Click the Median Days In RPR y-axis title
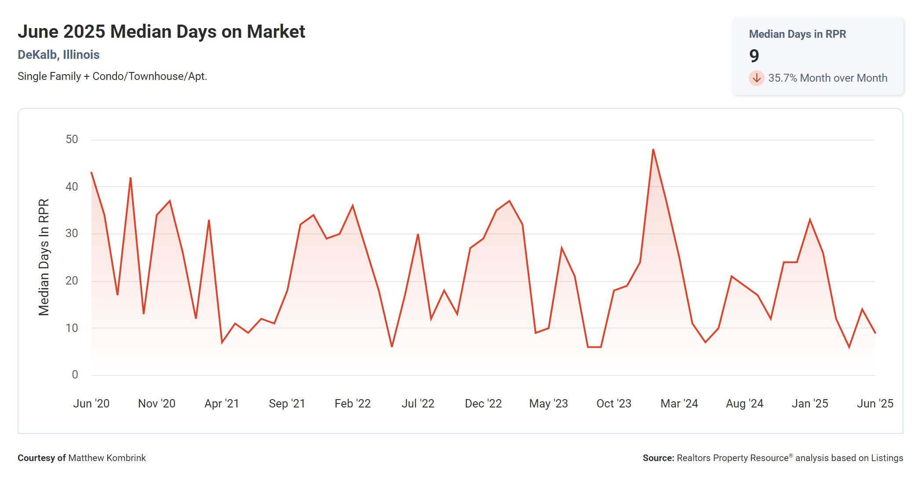 click(x=44, y=257)
